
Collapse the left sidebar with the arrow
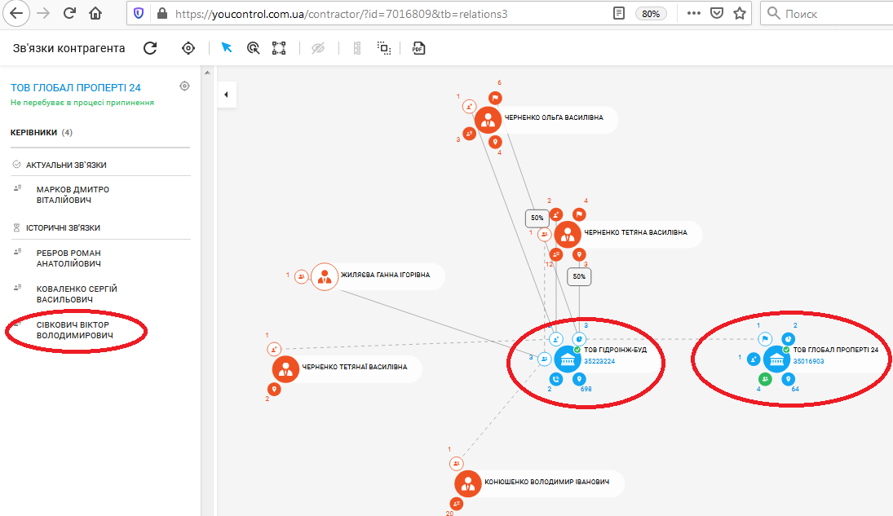[226, 95]
